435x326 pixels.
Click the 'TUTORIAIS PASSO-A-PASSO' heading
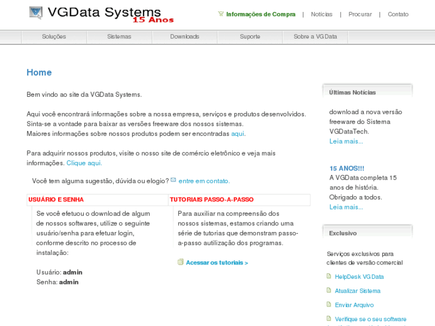click(x=212, y=199)
